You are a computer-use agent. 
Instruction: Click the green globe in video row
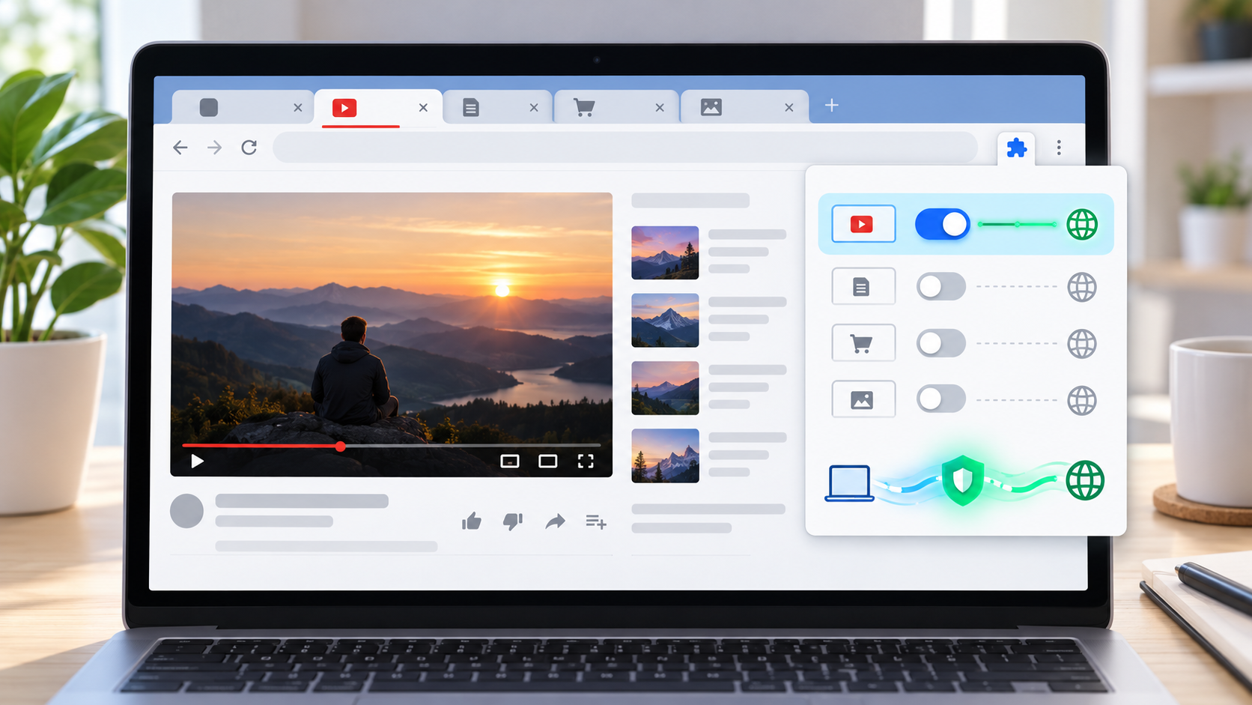click(x=1082, y=224)
